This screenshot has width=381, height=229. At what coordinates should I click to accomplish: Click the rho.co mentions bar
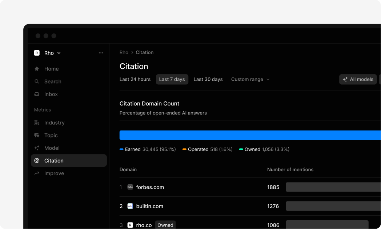click(x=327, y=225)
